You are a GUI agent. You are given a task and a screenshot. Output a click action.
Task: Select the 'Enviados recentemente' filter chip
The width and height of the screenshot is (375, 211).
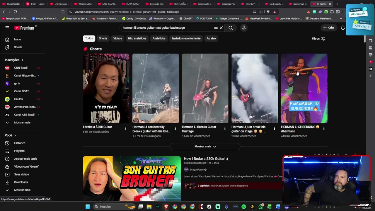[186, 38]
